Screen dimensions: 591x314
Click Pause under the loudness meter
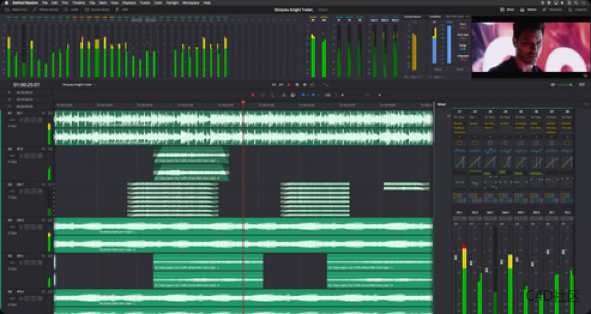438,70
